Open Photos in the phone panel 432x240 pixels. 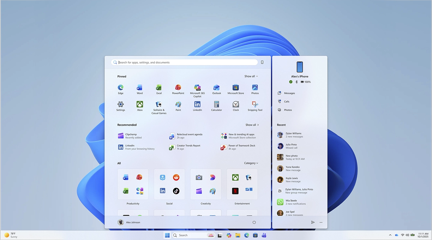pos(285,110)
